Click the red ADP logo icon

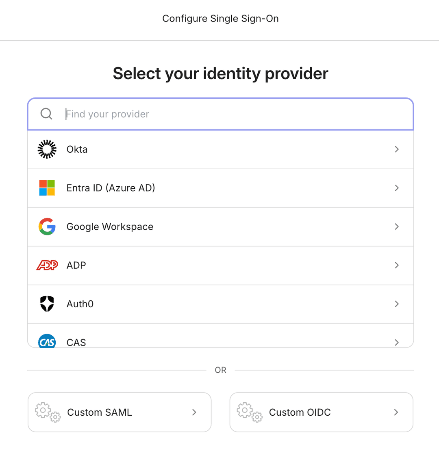coord(47,265)
